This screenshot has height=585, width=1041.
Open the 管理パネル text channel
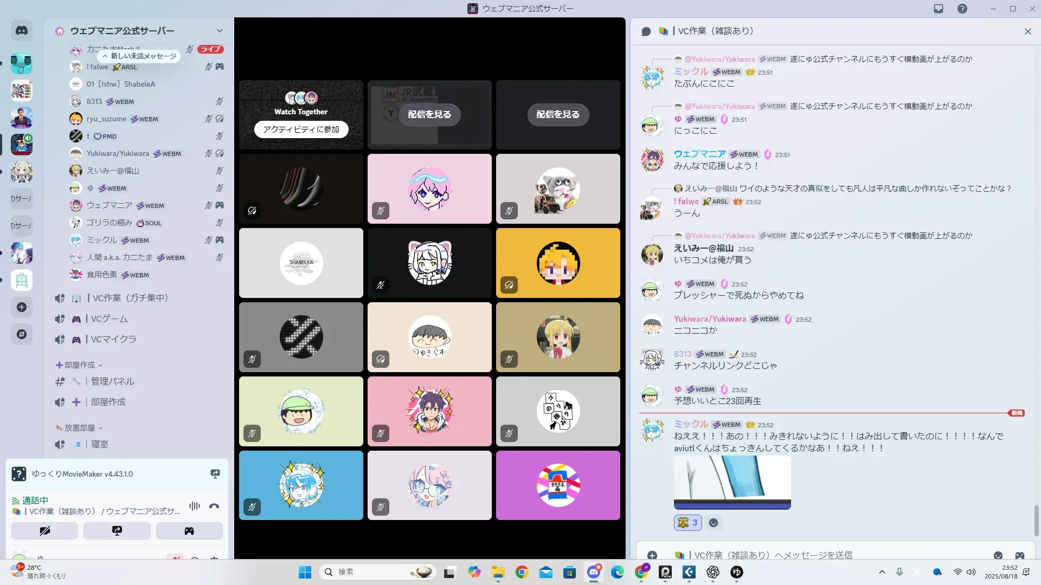pyautogui.click(x=112, y=381)
